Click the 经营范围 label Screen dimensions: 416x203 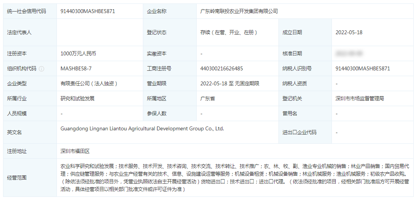pos(17,178)
